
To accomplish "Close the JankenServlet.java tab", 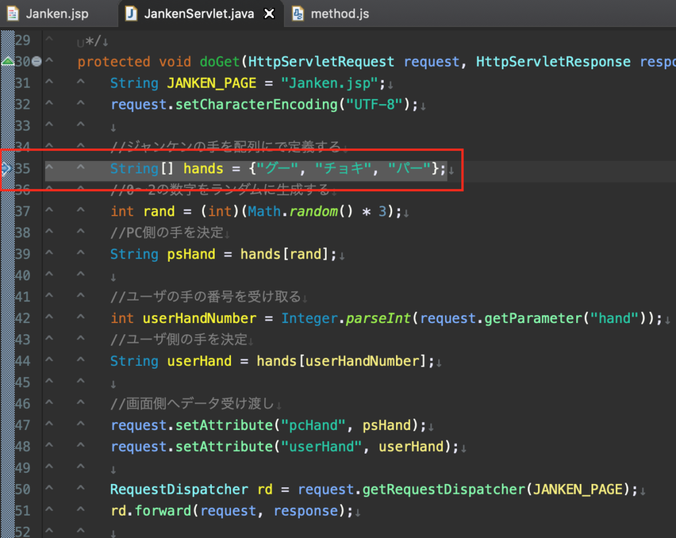I will [269, 14].
